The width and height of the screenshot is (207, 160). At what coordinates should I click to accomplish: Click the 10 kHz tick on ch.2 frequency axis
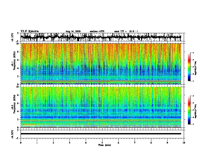click(18, 87)
